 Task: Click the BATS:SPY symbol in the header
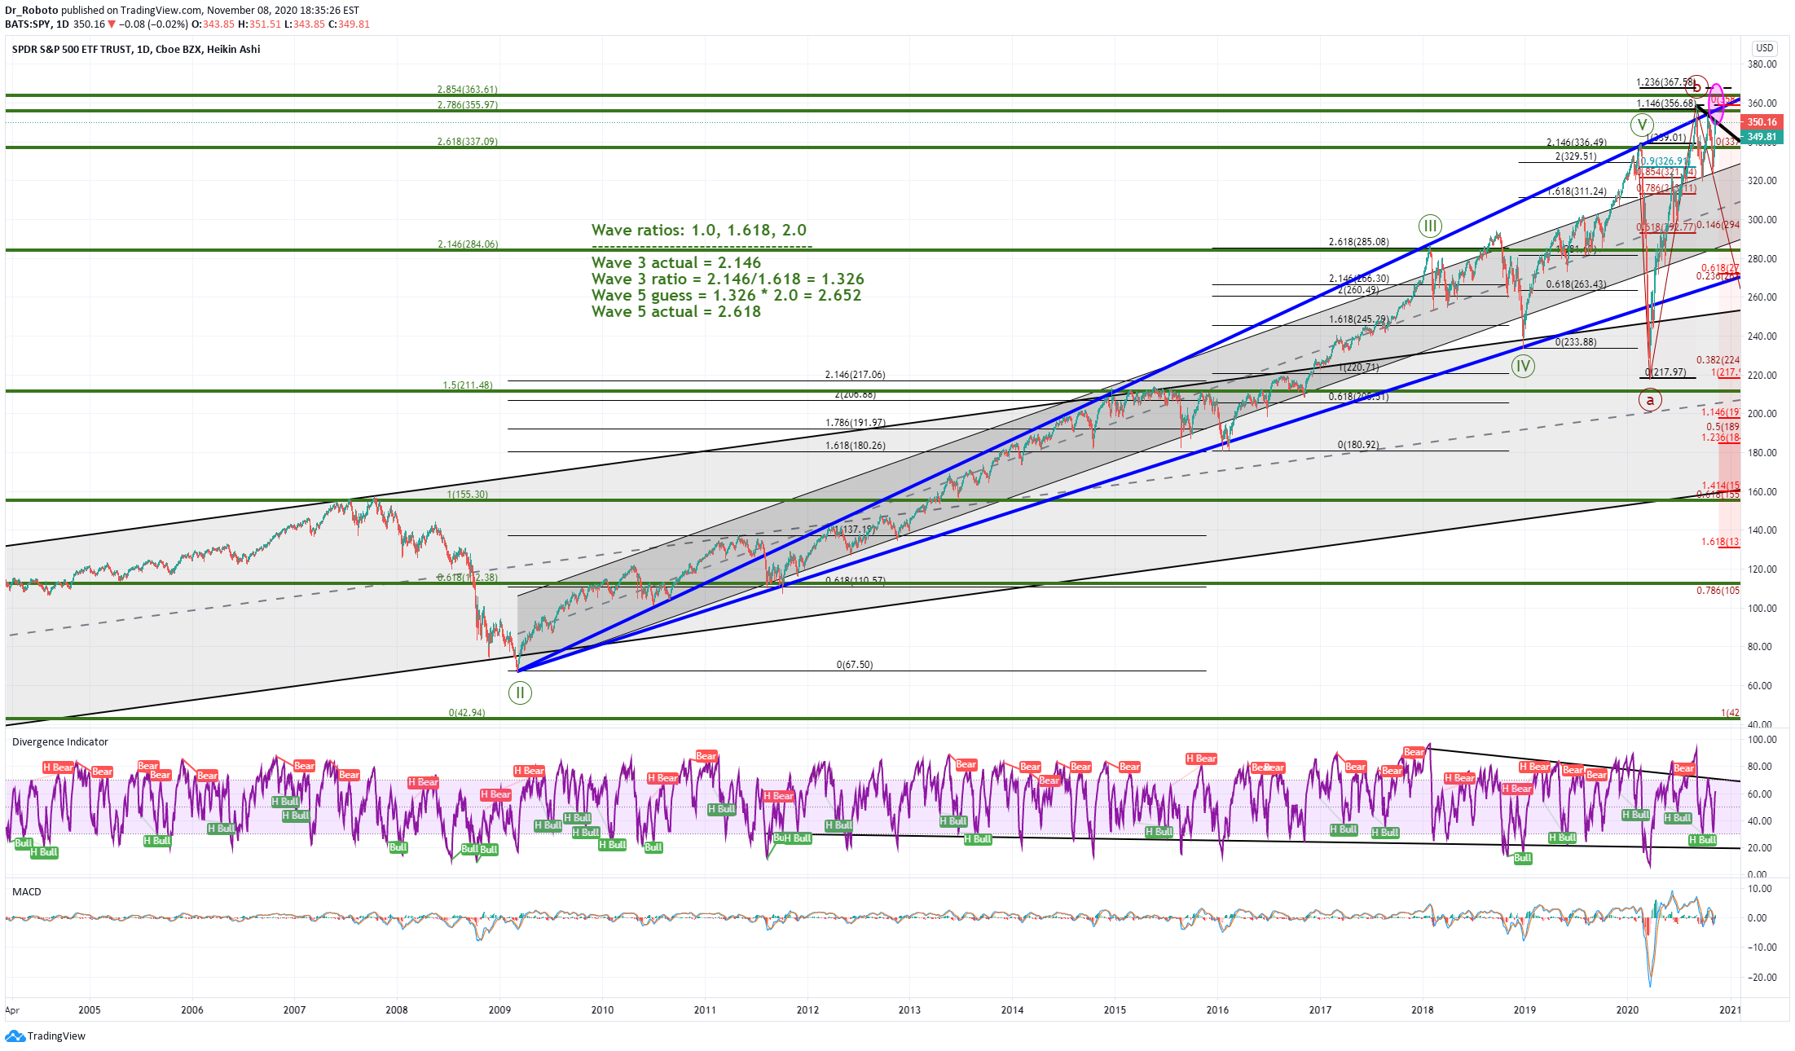pyautogui.click(x=28, y=24)
